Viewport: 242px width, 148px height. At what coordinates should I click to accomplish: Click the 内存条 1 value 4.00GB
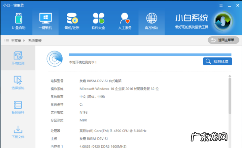click(103, 146)
